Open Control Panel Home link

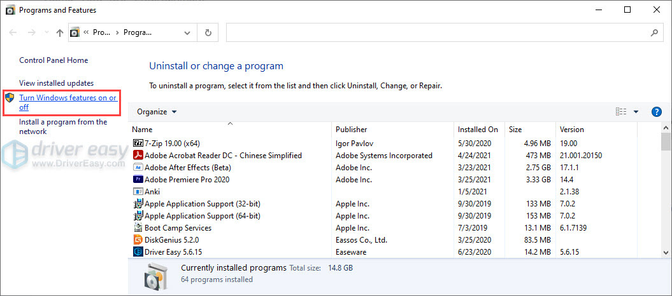[x=54, y=60]
